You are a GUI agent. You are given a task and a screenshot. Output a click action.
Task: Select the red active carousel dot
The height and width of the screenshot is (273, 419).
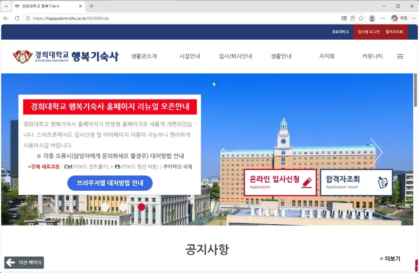[x=141, y=207]
